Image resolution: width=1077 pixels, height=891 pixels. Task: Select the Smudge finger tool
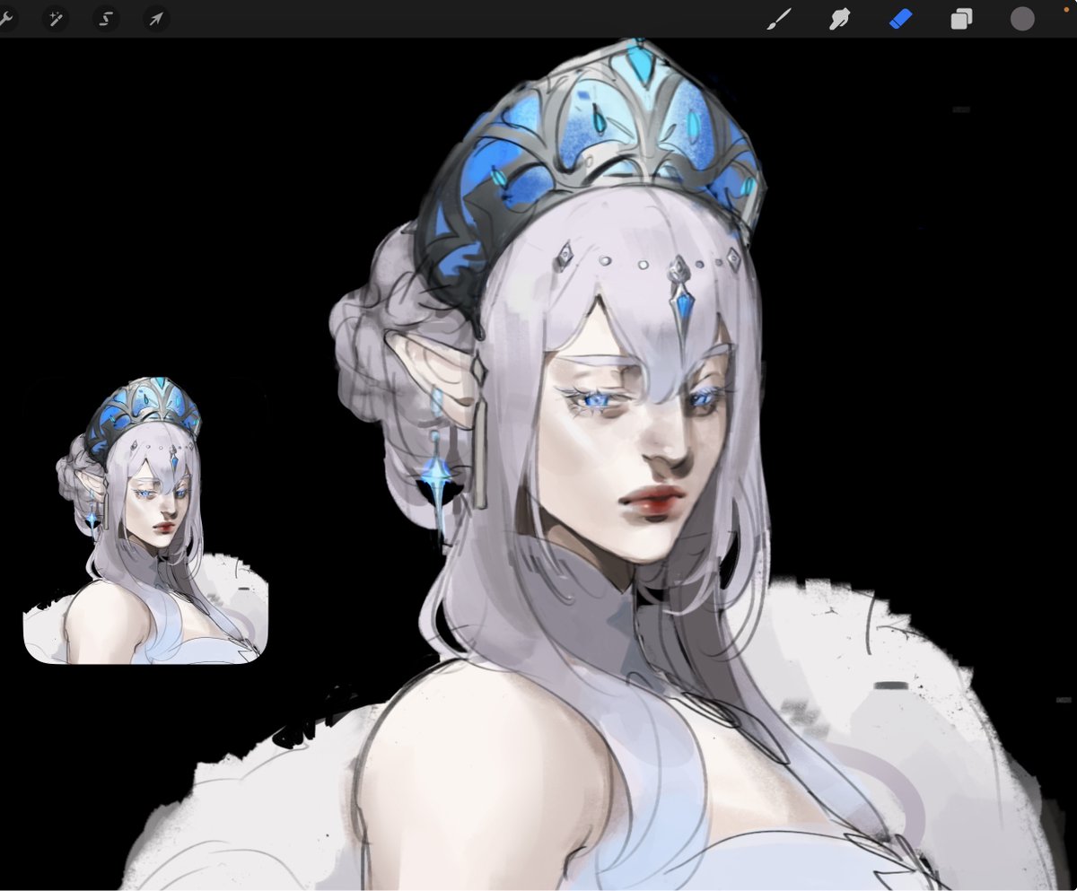pyautogui.click(x=840, y=19)
